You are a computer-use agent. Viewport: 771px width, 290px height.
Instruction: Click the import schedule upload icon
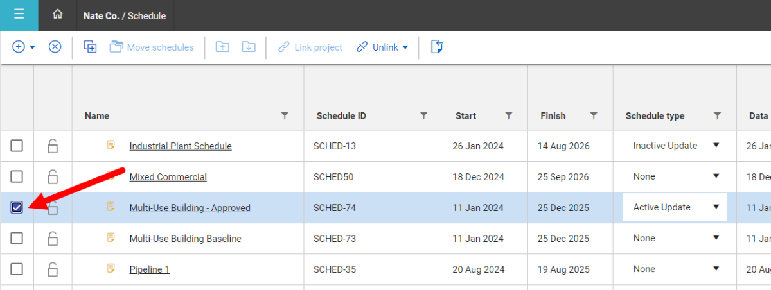click(x=222, y=47)
